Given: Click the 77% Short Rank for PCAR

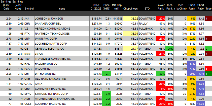Looking at the screenshot, I should (x=192, y=69).
